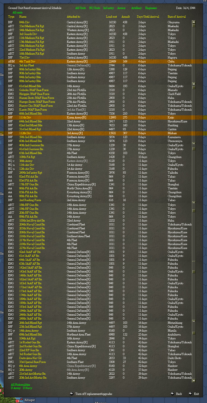This screenshot has height=403, width=207.
Task: Open Gohoku JNAF Base Force unit
Action: [34, 90]
